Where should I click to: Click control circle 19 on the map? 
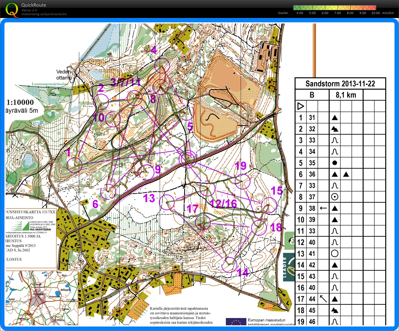point(243,182)
